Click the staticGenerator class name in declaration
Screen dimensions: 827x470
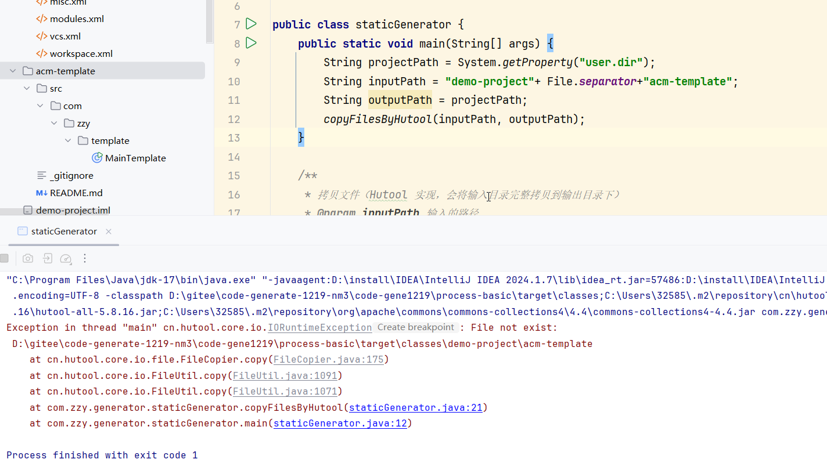point(403,24)
